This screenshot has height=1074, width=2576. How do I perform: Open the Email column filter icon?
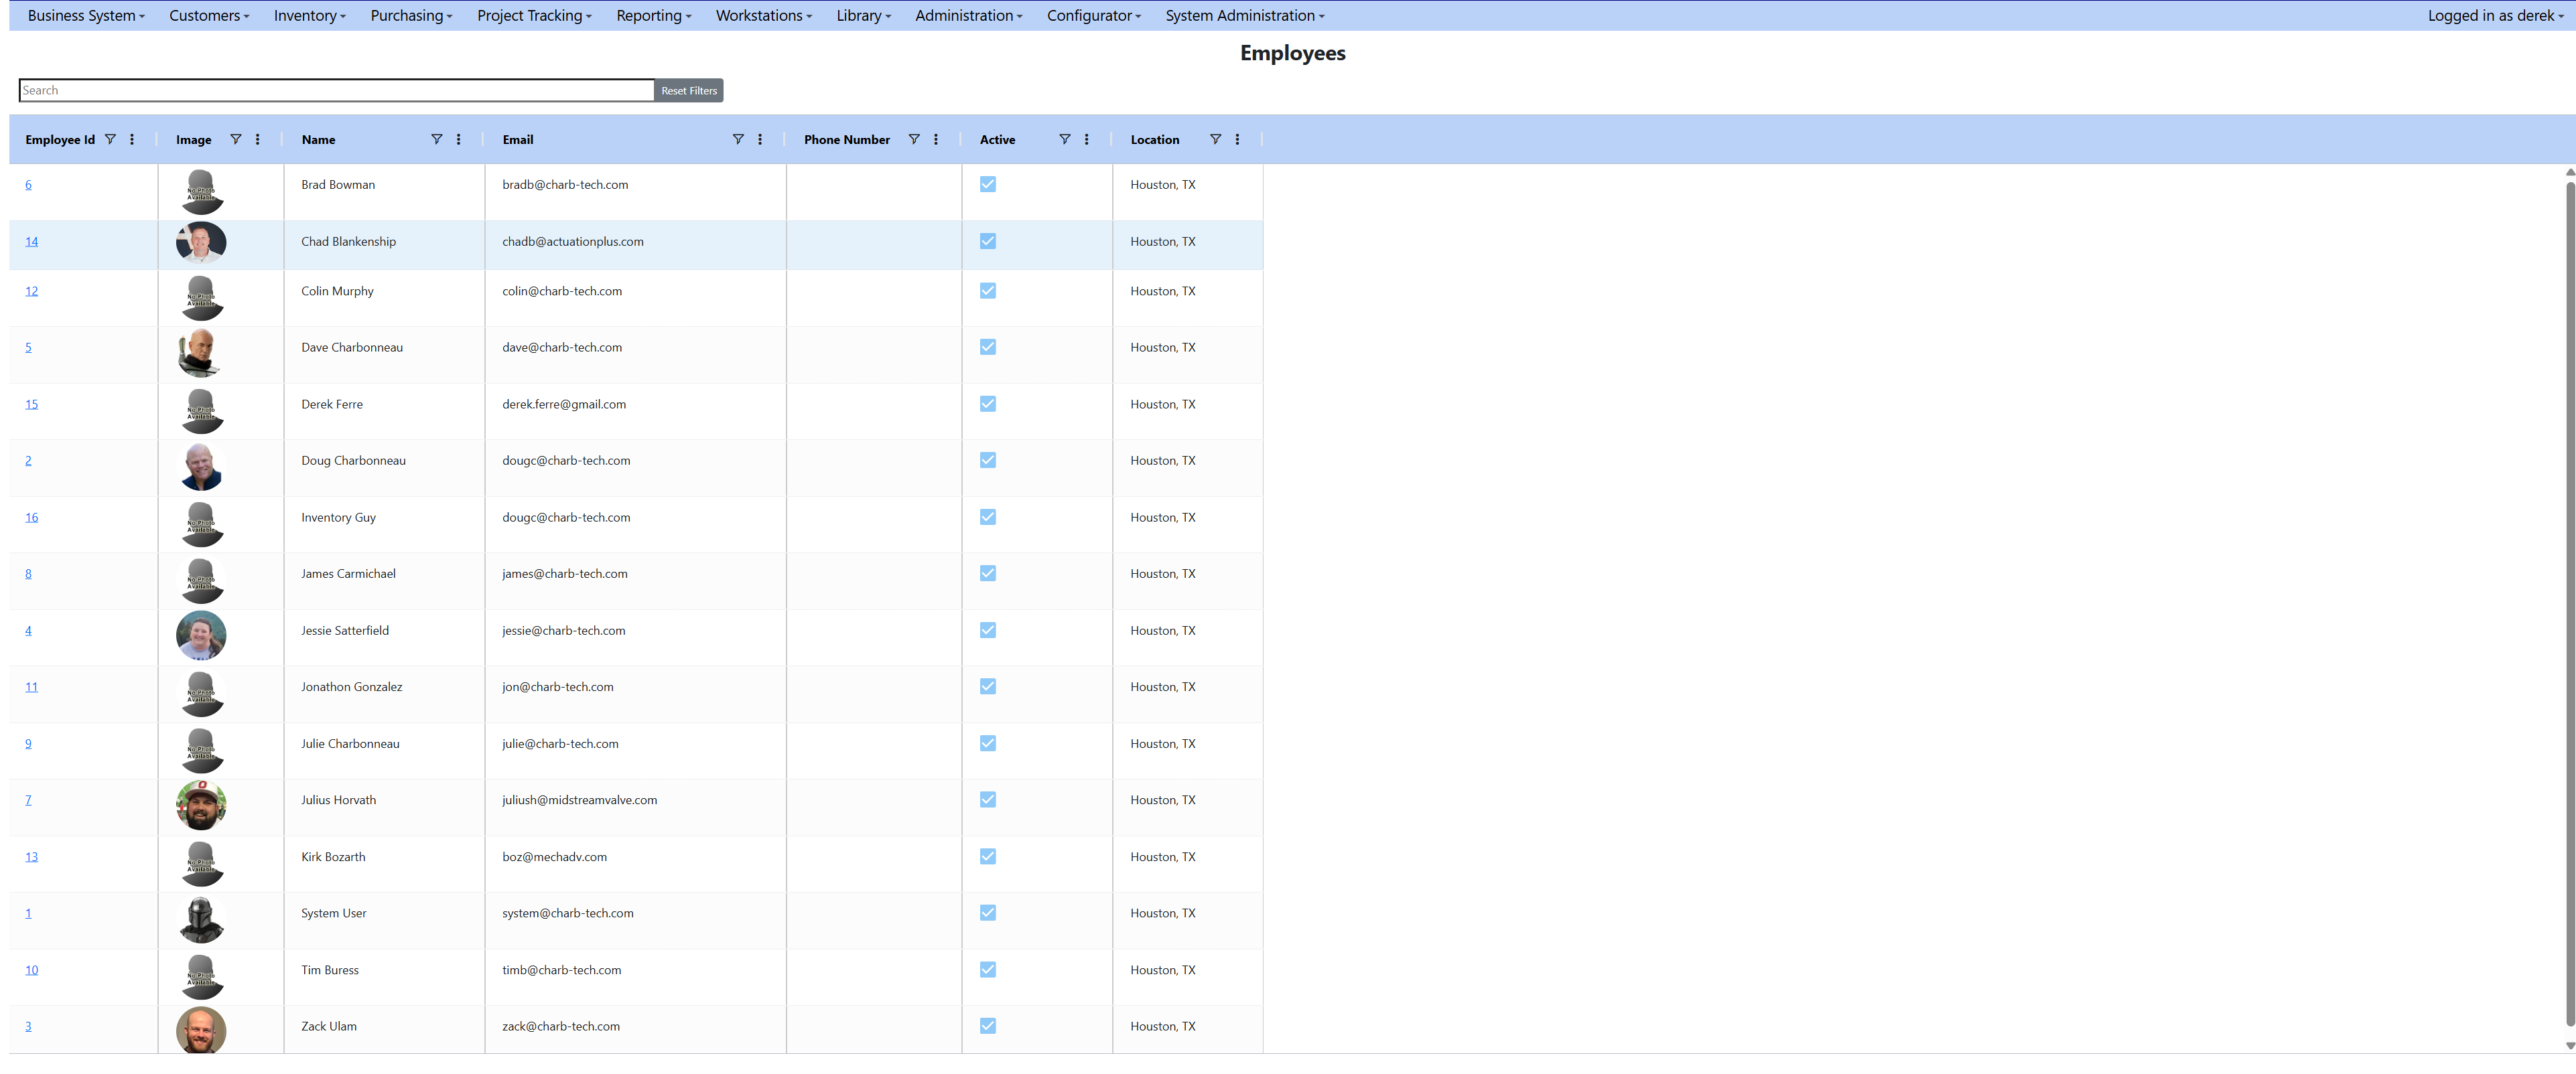click(738, 140)
